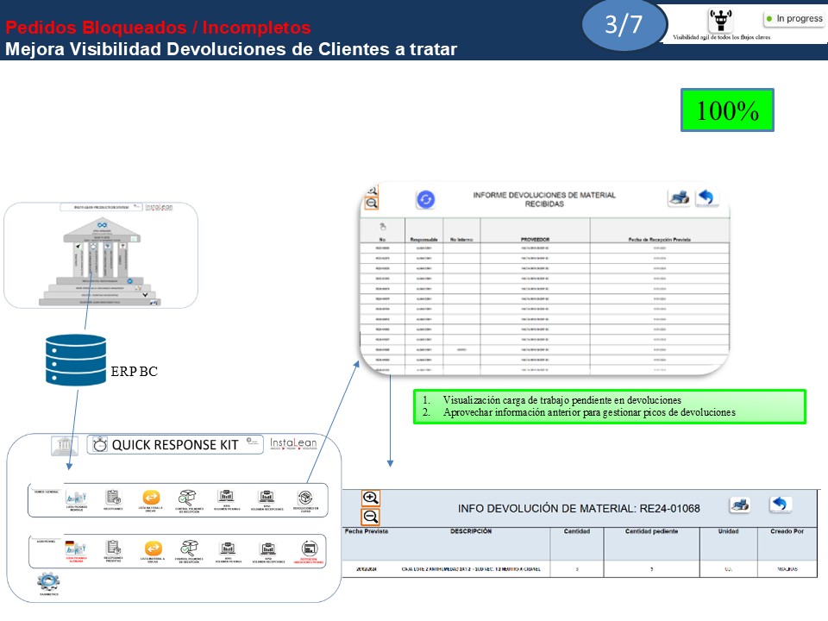Click back arrow in Informe Devoluciones report

[706, 198]
